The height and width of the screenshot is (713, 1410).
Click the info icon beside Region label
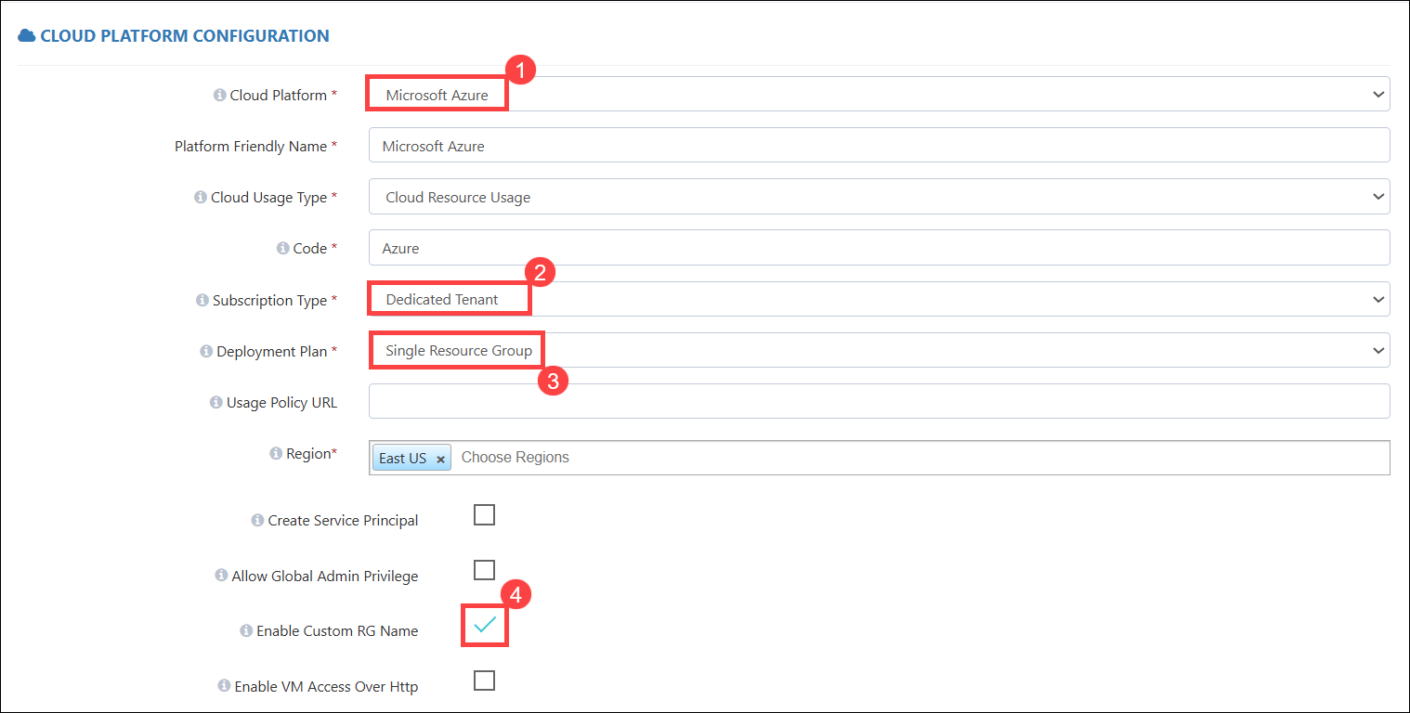pyautogui.click(x=276, y=454)
